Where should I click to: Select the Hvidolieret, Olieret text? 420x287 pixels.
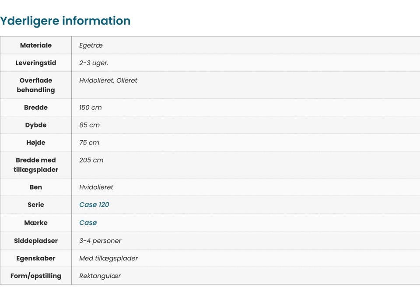coord(108,80)
